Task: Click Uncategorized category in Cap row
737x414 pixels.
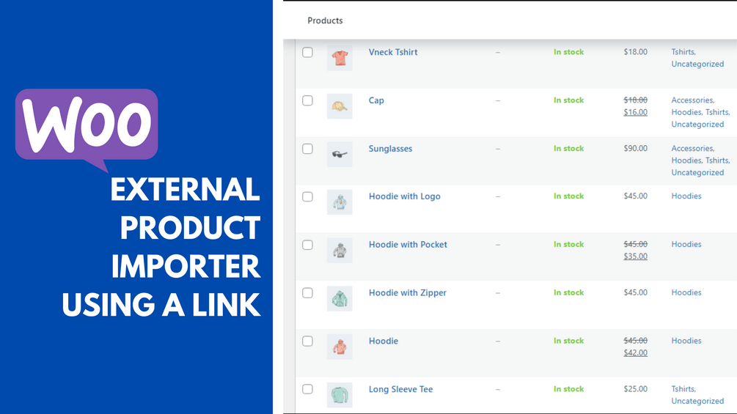Action: [697, 125]
